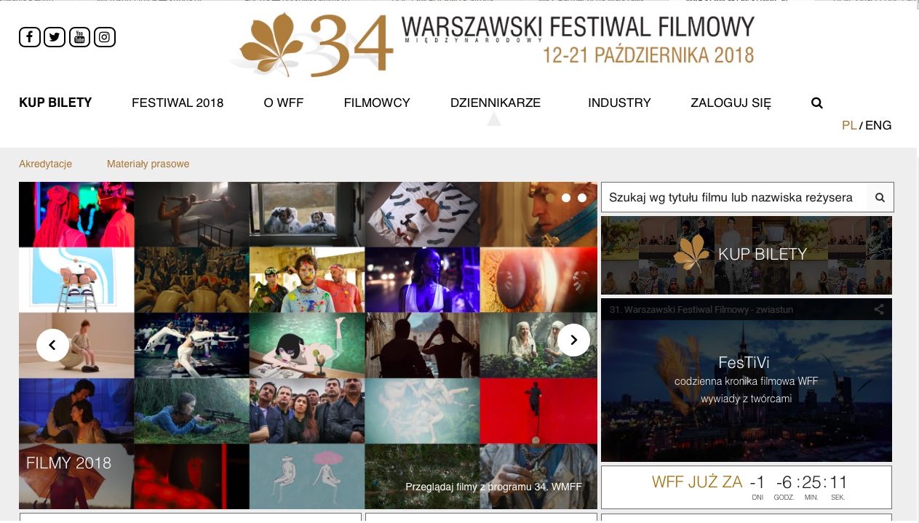919x523 pixels.
Task: Click the magnifier icon in navigation menu
Action: click(x=817, y=103)
